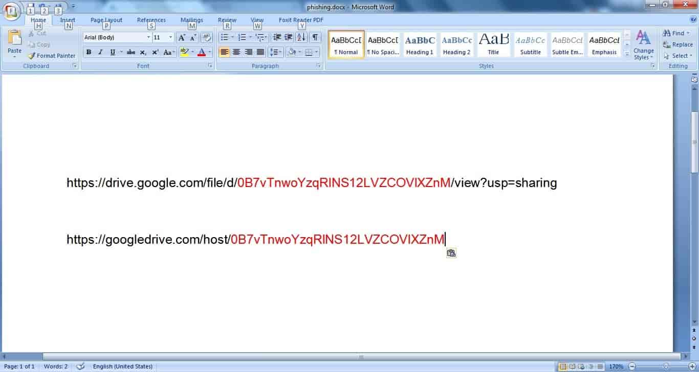Toggle Bold formatting
Screen dimensions: 699x372
pos(89,52)
